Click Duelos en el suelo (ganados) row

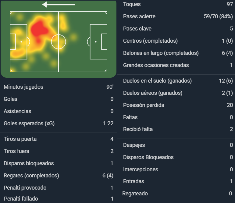[178, 81]
